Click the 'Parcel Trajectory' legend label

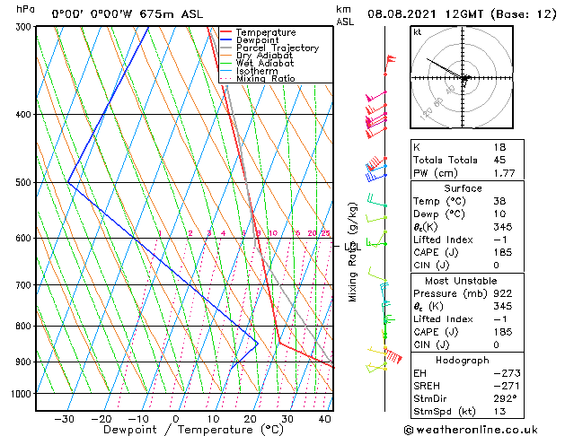(278, 48)
